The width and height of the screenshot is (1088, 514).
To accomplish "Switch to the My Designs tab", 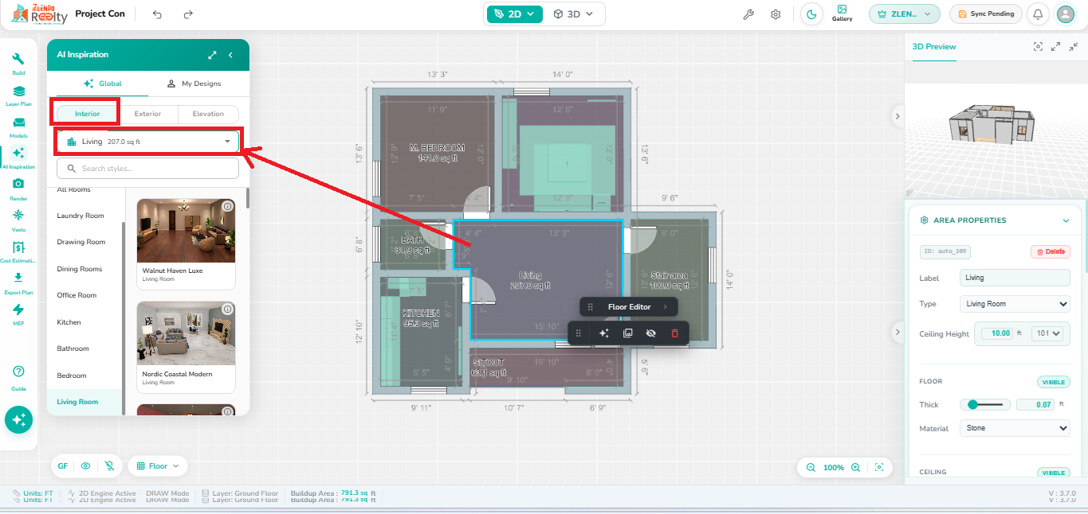I will 194,84.
